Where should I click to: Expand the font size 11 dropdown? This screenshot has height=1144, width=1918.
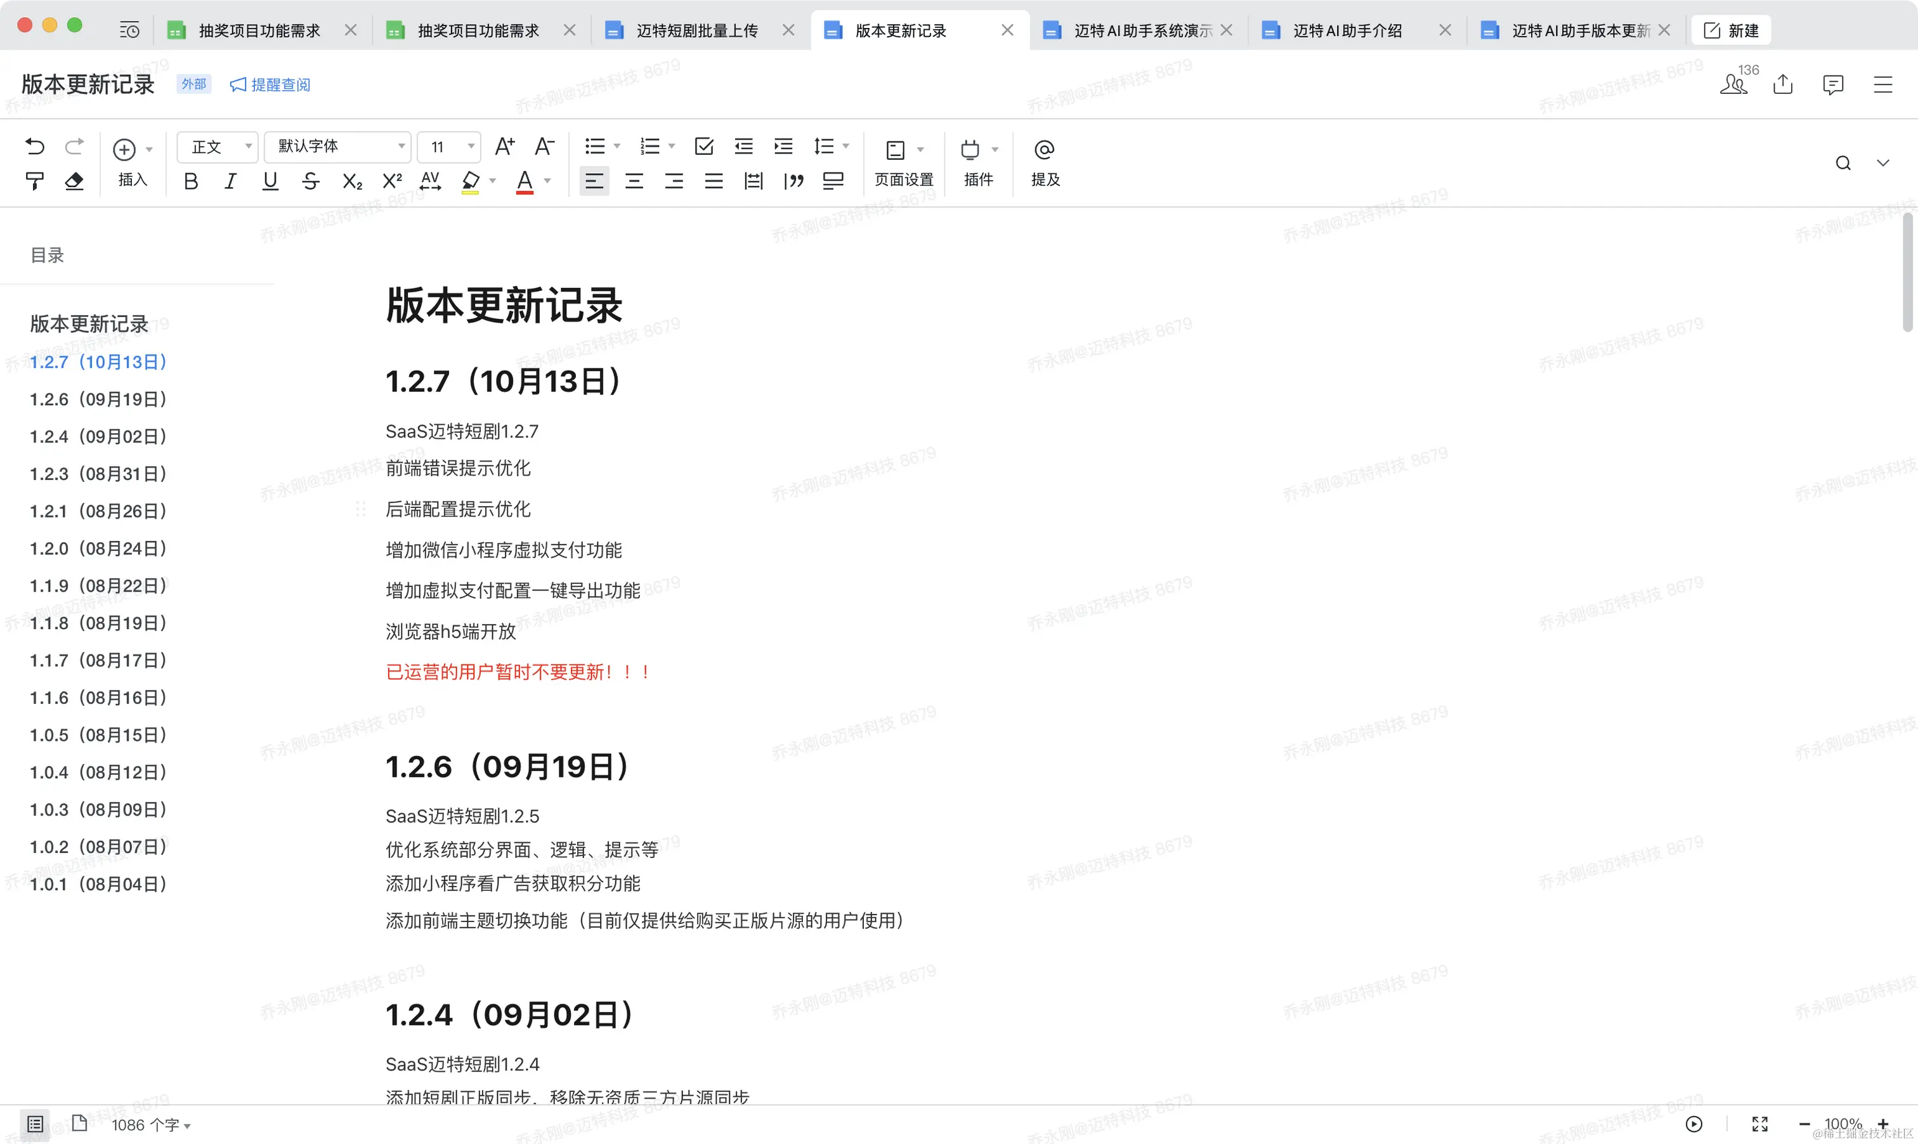pyautogui.click(x=450, y=146)
